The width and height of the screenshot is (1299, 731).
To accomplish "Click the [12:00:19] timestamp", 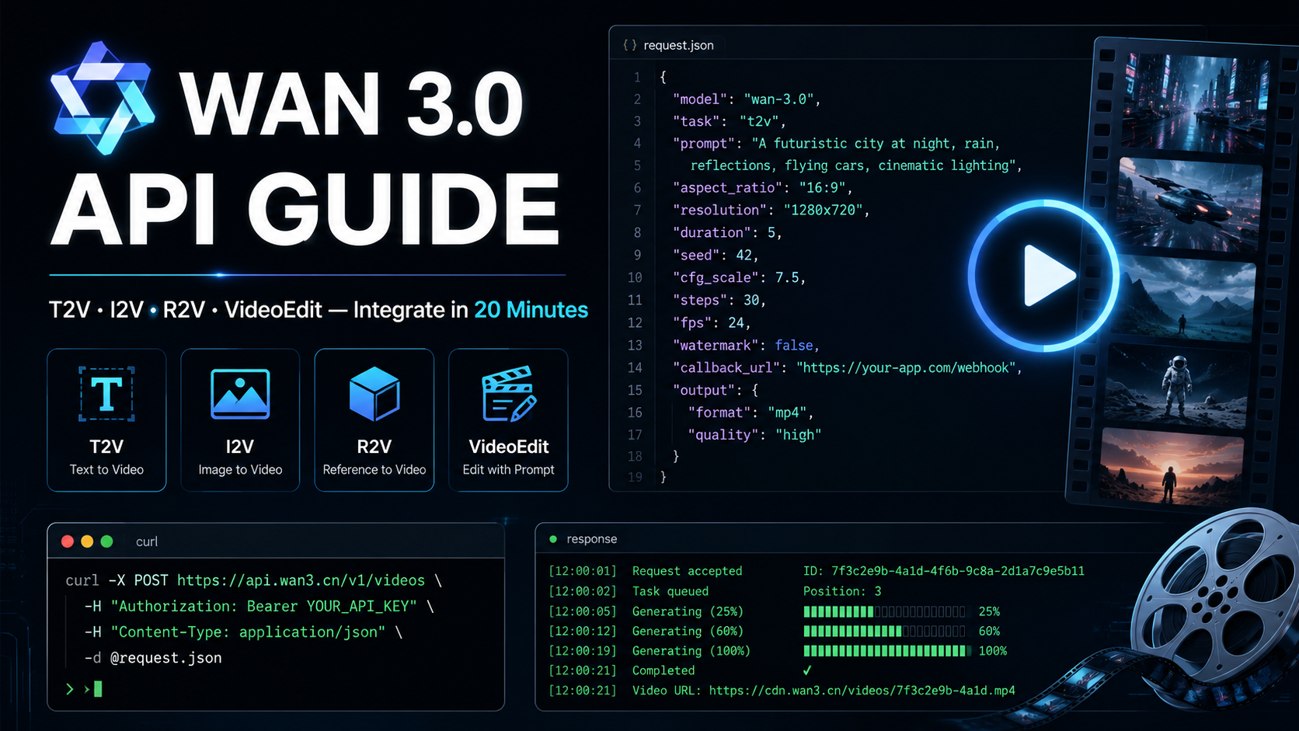I will pos(583,651).
